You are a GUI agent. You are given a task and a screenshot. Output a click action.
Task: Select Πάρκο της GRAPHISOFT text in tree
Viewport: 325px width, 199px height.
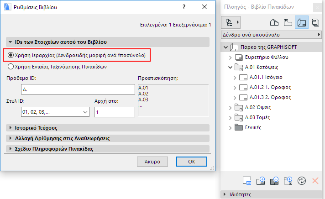click(268, 47)
